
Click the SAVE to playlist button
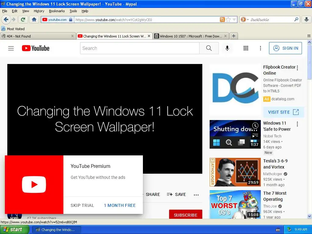[176, 194]
